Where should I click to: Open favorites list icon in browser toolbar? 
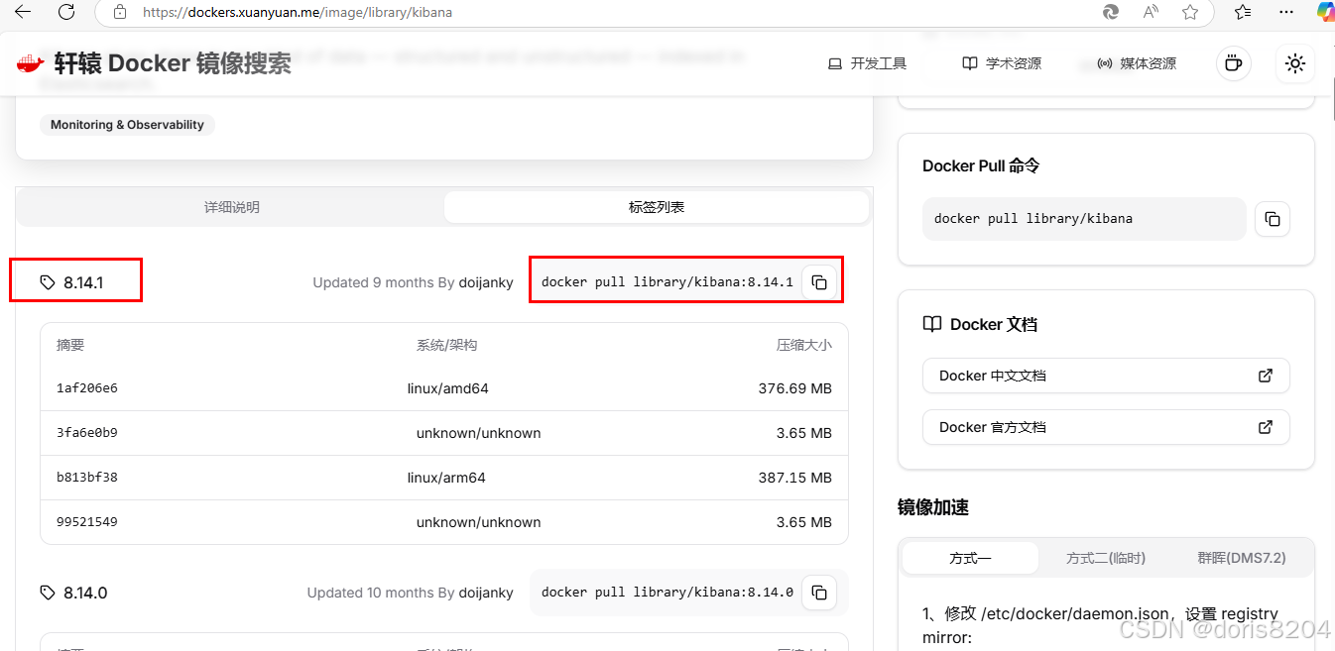pyautogui.click(x=1243, y=12)
